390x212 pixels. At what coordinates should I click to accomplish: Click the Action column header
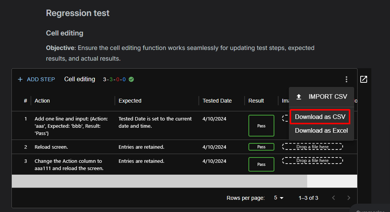click(42, 101)
